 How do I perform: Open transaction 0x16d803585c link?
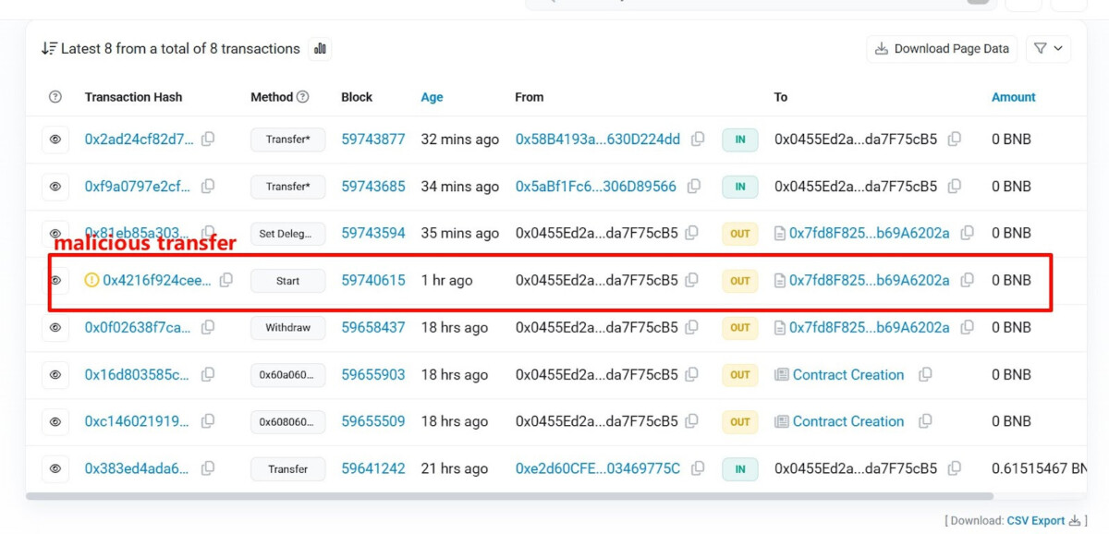pyautogui.click(x=138, y=374)
